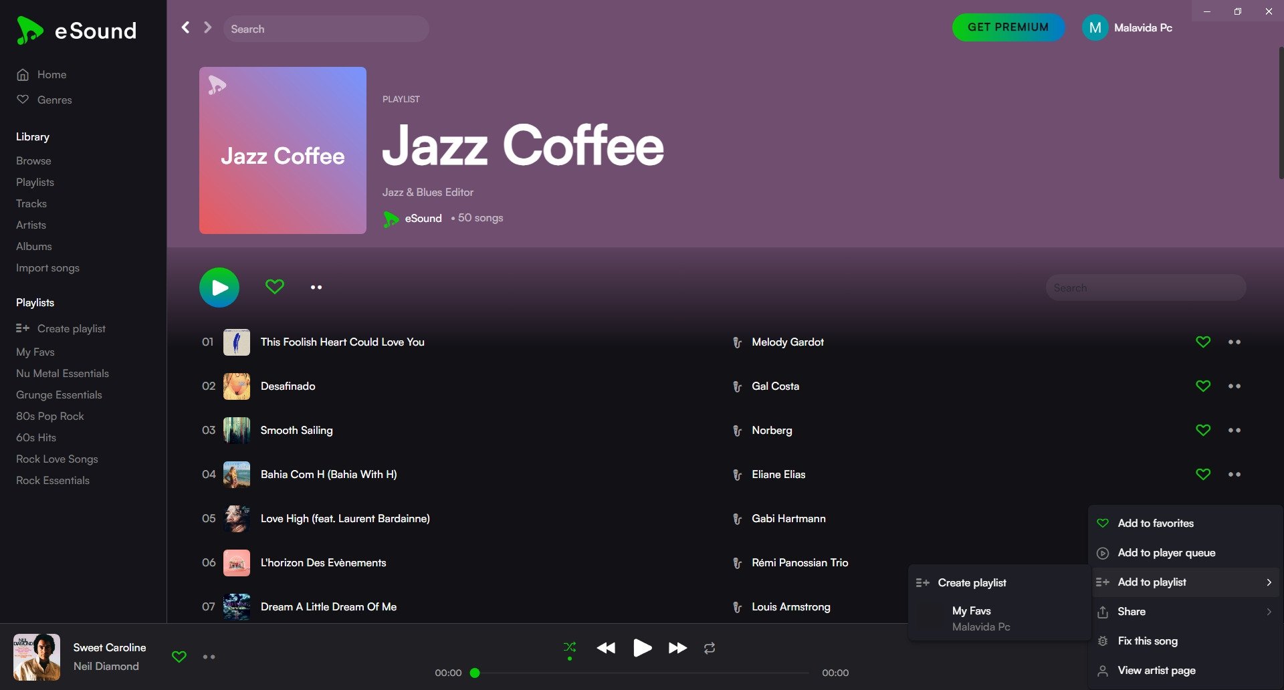Open 80s Pop Rock playlist
This screenshot has height=690, width=1284.
(x=50, y=416)
